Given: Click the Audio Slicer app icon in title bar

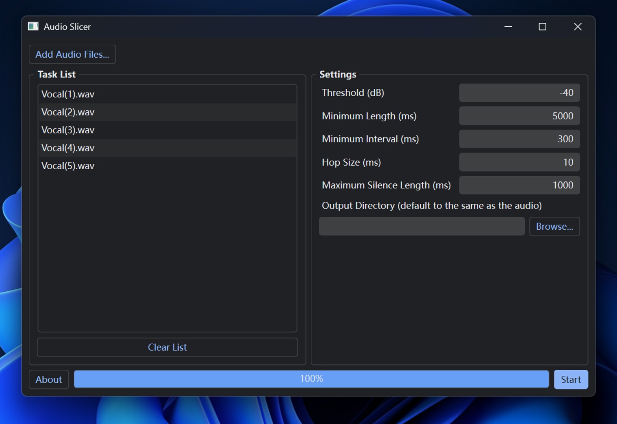Looking at the screenshot, I should click(x=33, y=26).
